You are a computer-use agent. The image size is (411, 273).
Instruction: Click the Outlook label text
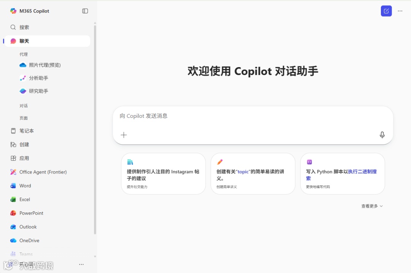click(x=28, y=227)
